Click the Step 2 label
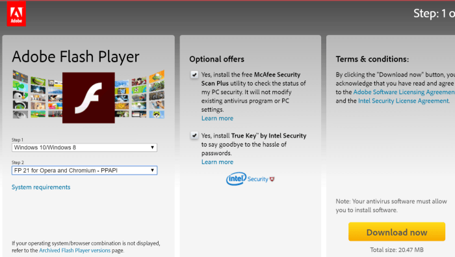The width and height of the screenshot is (455, 257). click(18, 162)
